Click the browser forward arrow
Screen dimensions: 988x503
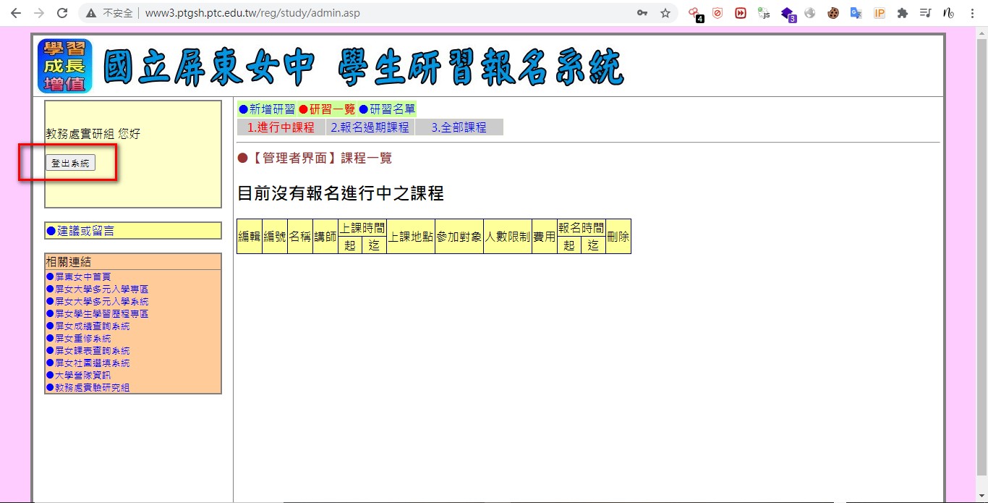pyautogui.click(x=39, y=13)
